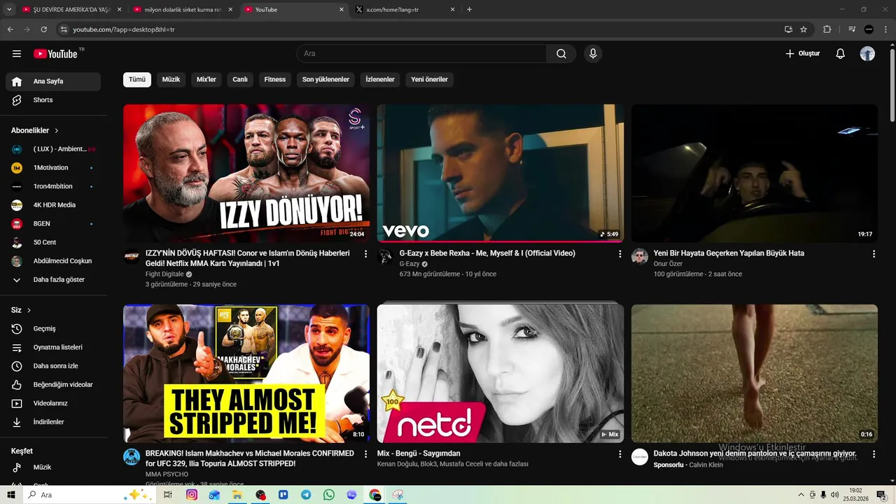The width and height of the screenshot is (896, 504).
Task: Open Shorts from the sidebar
Action: (x=53, y=100)
